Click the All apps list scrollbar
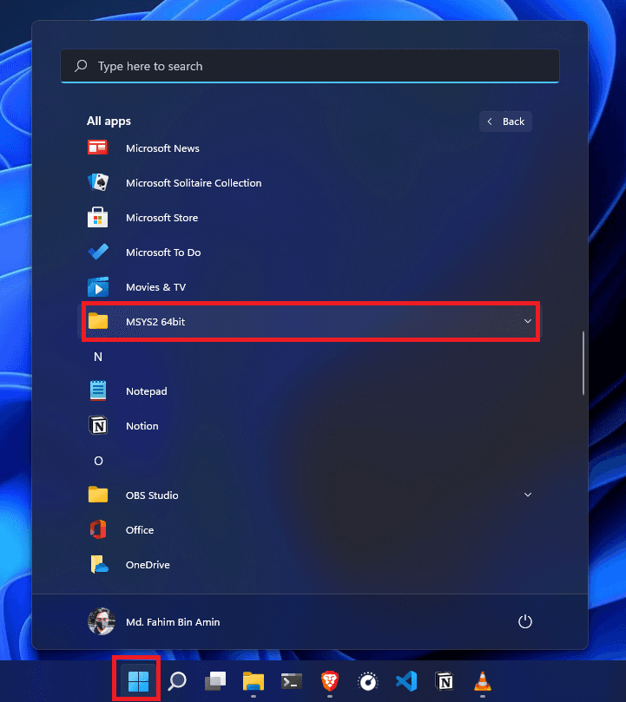 [x=583, y=363]
